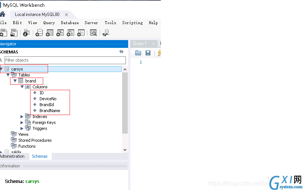Click the Stored Procedures folder icon
This screenshot has width=305, height=190.
14,140
